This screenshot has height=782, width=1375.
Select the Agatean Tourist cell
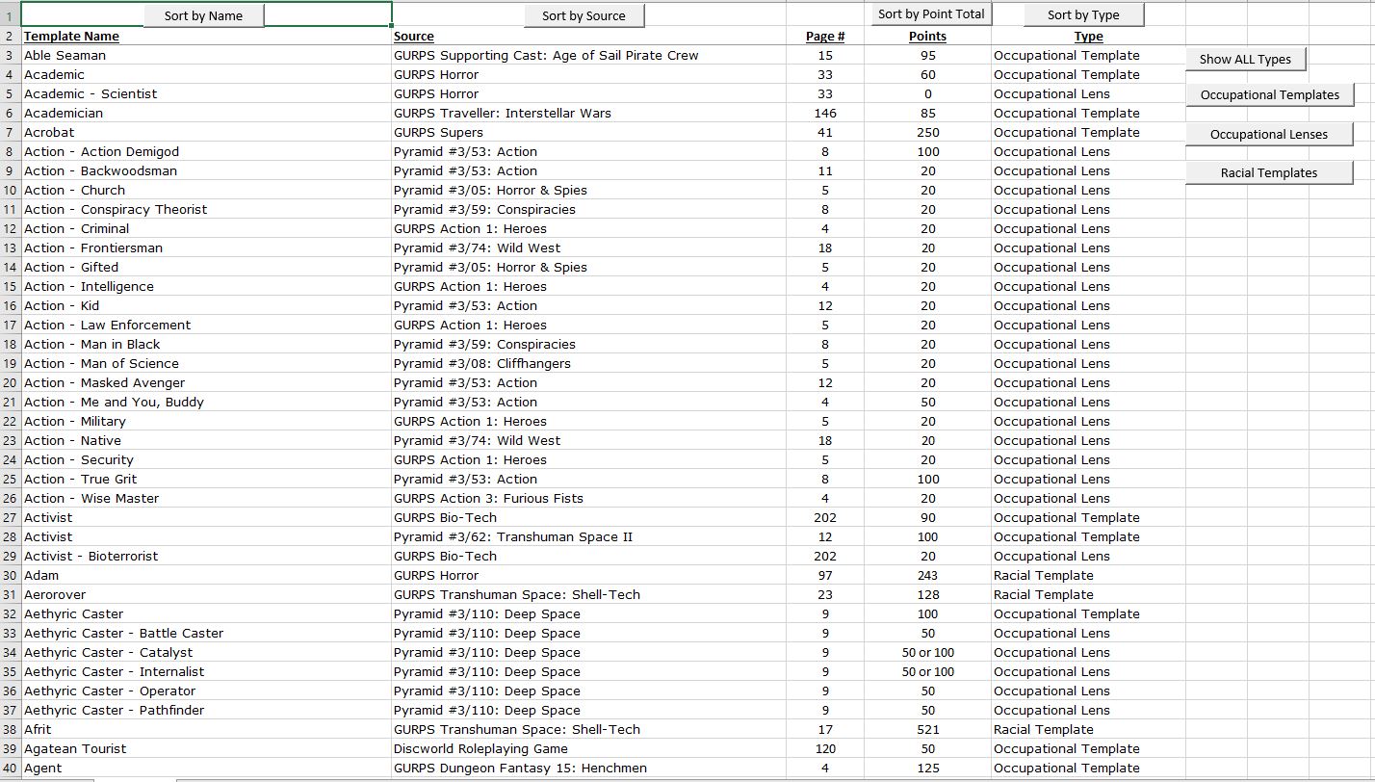coord(206,748)
